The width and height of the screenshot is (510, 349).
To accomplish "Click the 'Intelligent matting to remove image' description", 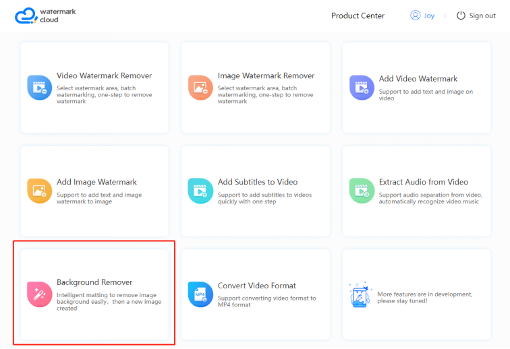I will 109,302.
